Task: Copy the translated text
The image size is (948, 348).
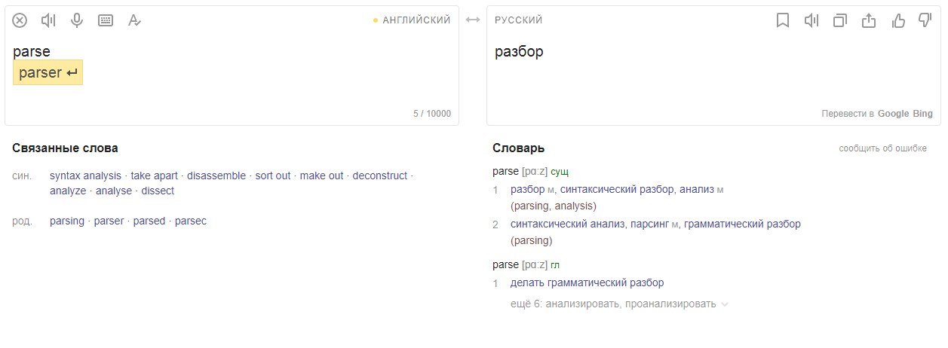Action: tap(840, 21)
